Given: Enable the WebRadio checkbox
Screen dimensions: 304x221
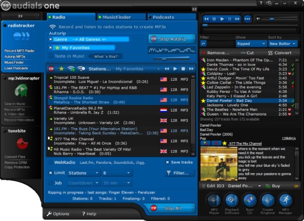Looking at the screenshot, I should pos(51,162).
